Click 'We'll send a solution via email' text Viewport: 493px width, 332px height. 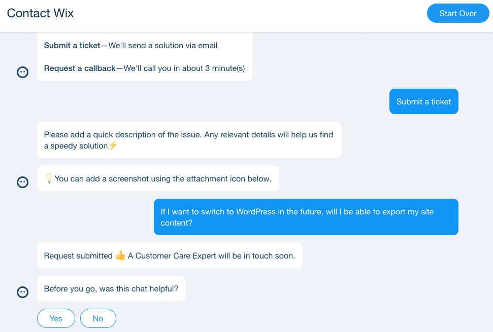pos(163,46)
